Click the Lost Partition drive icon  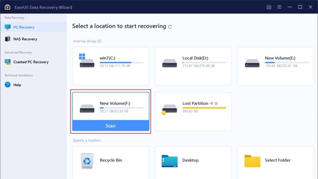[x=169, y=109]
